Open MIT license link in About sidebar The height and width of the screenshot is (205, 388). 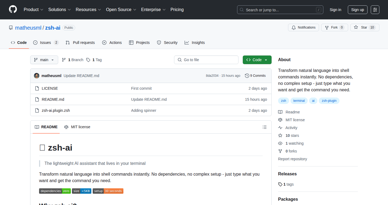point(292,120)
